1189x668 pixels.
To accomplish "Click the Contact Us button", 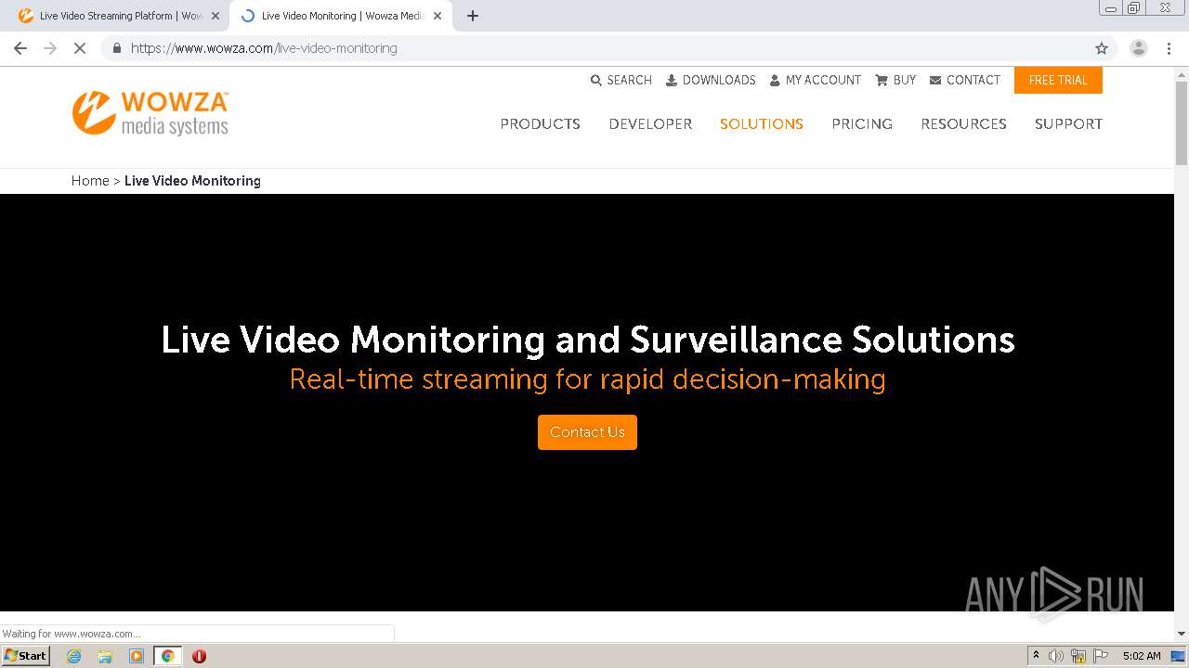I will pyautogui.click(x=587, y=432).
